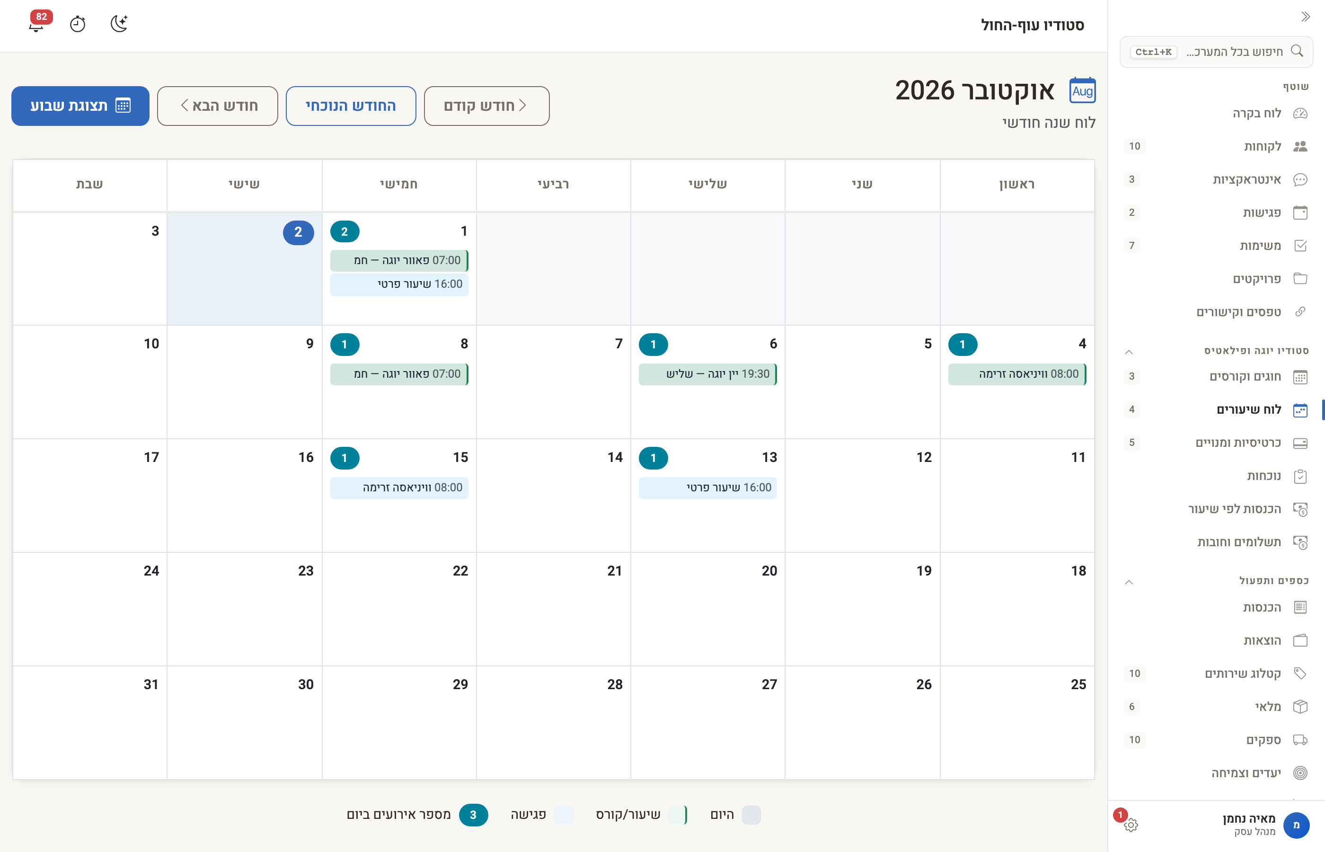Open משימות checkbox icon in sidebar

click(1300, 246)
